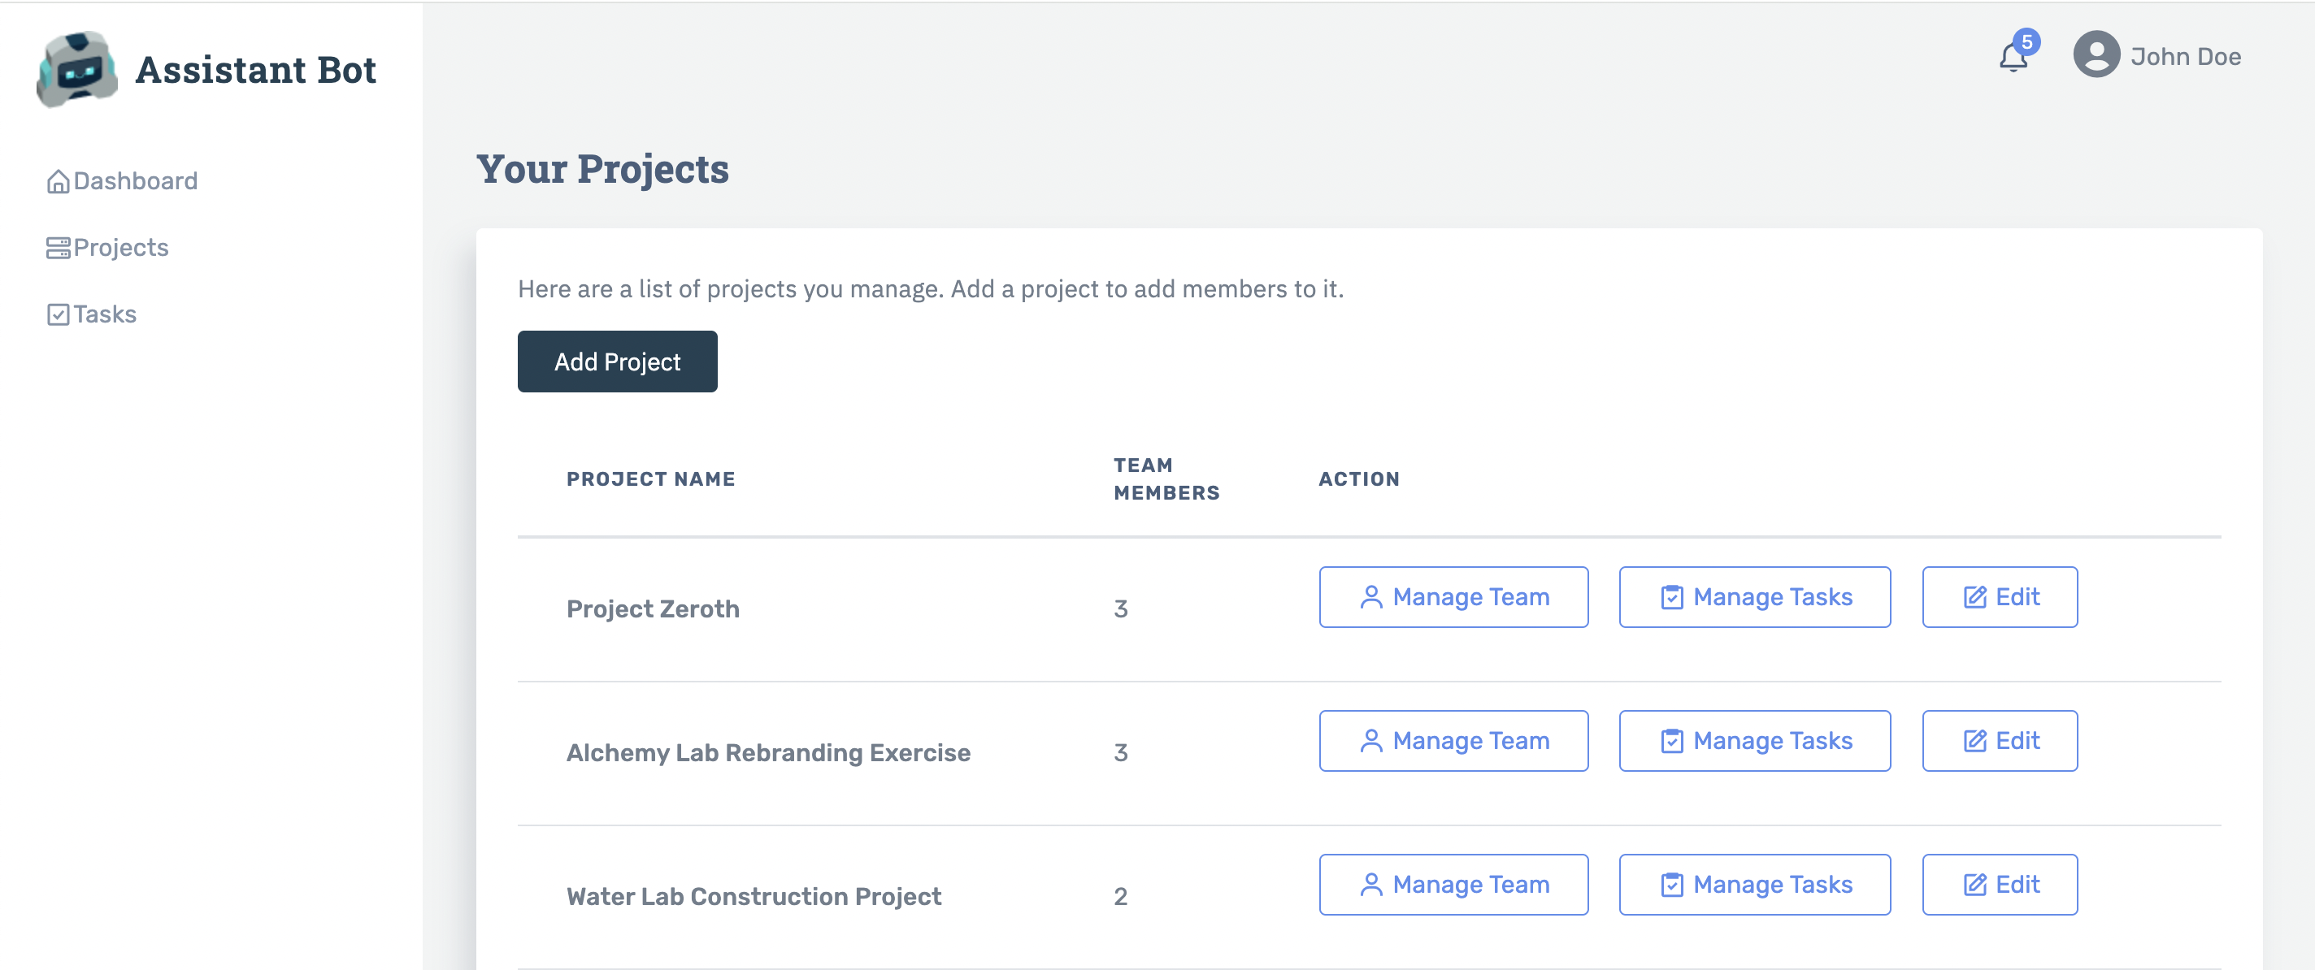Manage Tasks for Water Lab Construction Project
Image resolution: width=2315 pixels, height=970 pixels.
(1754, 885)
